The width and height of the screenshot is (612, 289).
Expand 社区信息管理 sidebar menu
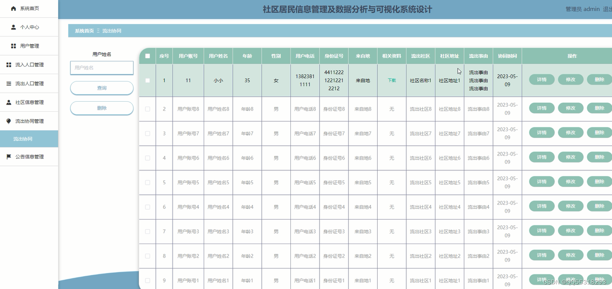coord(29,102)
